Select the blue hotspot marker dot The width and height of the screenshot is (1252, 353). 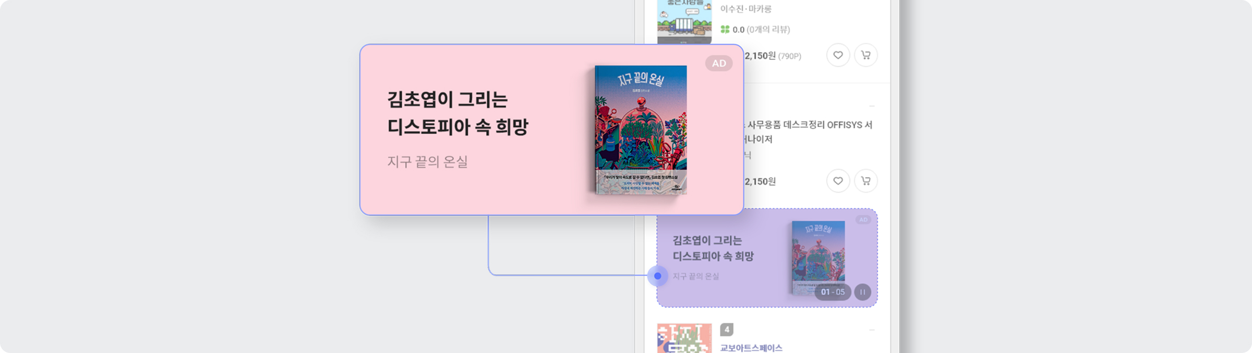pos(658,276)
